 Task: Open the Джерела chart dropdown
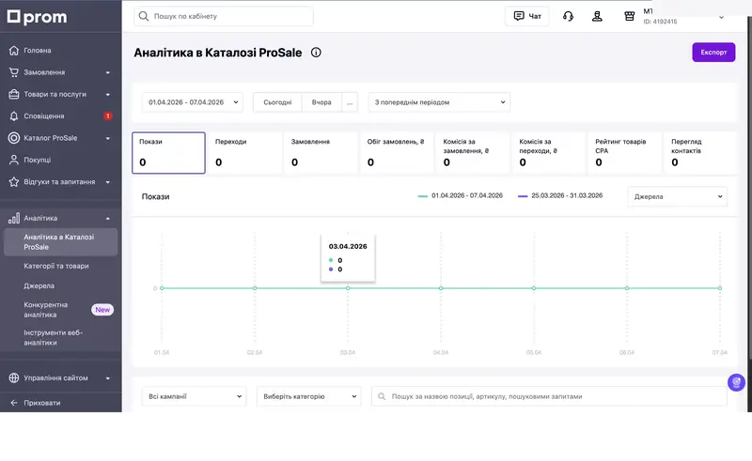[x=677, y=196]
